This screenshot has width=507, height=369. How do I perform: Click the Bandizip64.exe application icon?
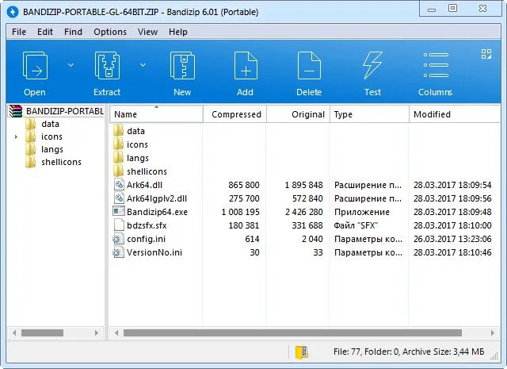pyautogui.click(x=118, y=212)
